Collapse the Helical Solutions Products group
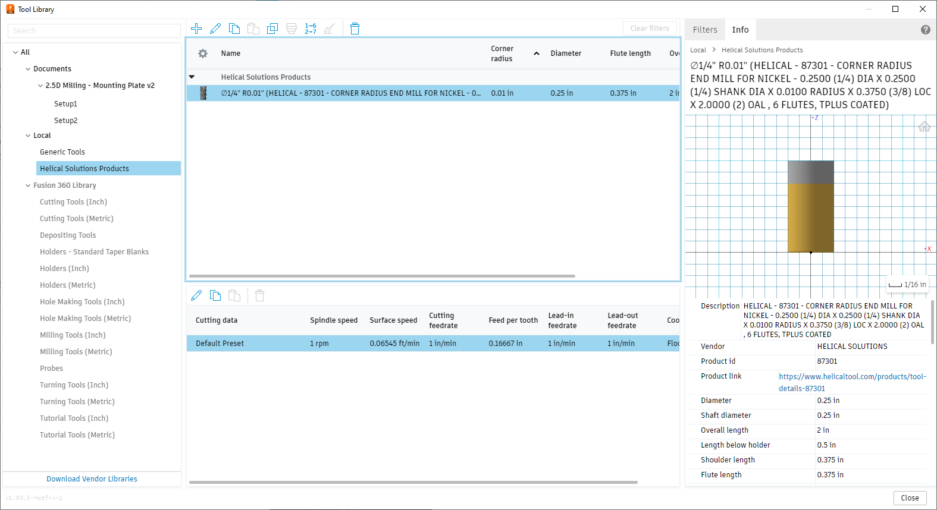This screenshot has width=937, height=510. click(x=192, y=77)
